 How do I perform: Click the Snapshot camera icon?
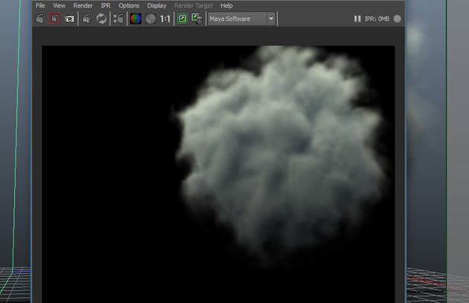click(x=69, y=19)
